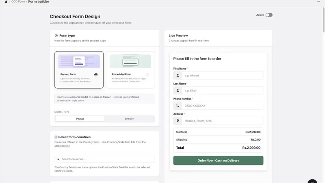Image resolution: width=325 pixels, height=183 pixels.
Task: Click the phone icon in Phone Number field
Action: coord(178,106)
